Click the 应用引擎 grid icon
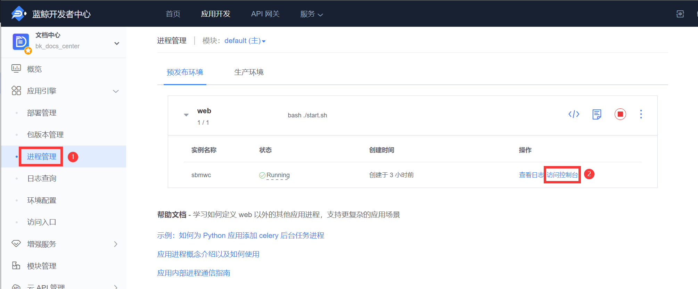 tap(16, 91)
